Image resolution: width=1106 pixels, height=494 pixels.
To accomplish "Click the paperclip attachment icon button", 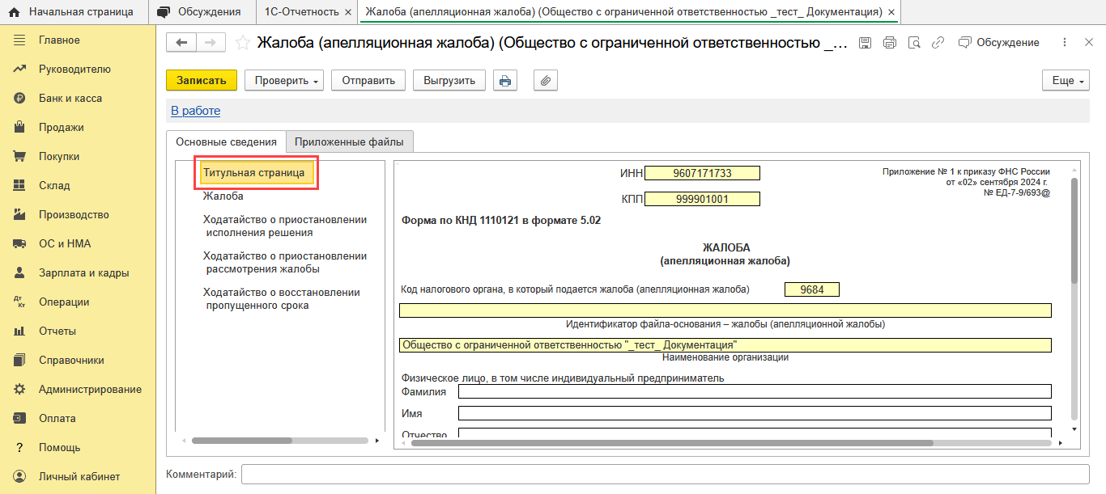I will pos(546,81).
